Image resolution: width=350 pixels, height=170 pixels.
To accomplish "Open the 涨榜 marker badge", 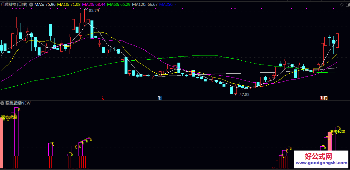I will [x=323, y=98].
